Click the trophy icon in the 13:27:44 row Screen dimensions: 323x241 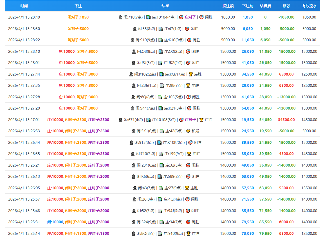[190, 74]
